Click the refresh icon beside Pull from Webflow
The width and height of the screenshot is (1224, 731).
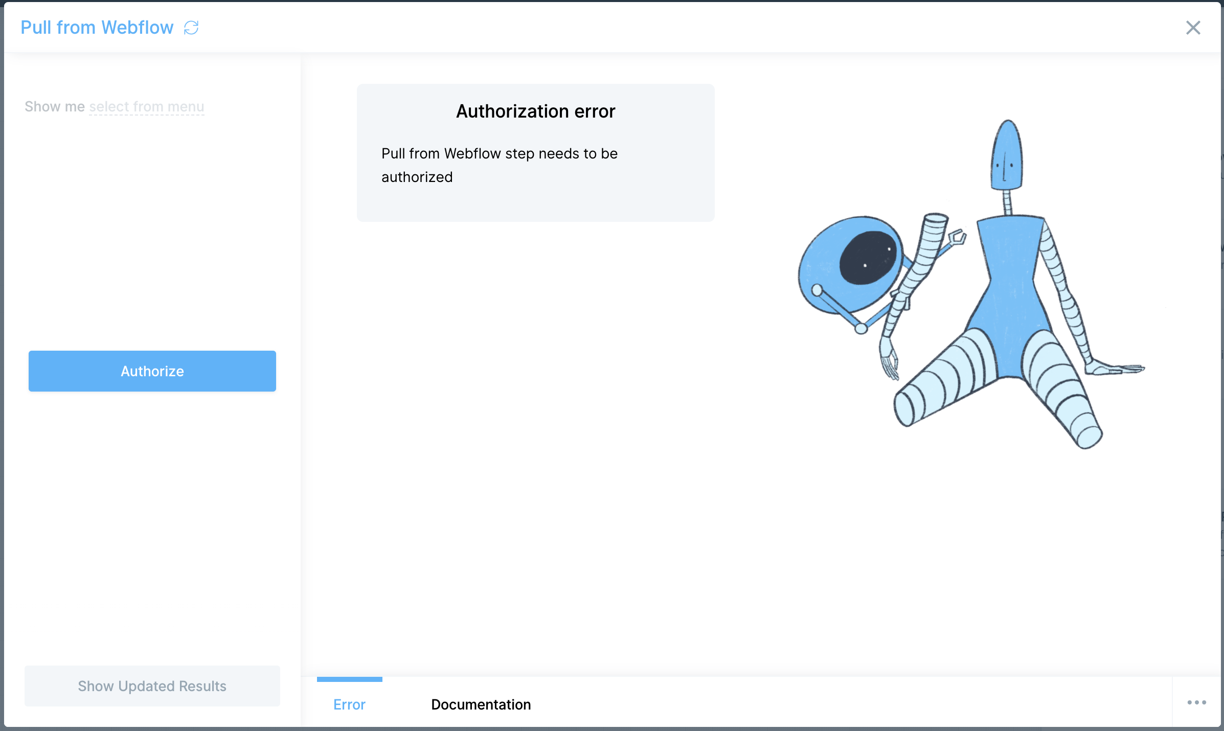coord(191,28)
